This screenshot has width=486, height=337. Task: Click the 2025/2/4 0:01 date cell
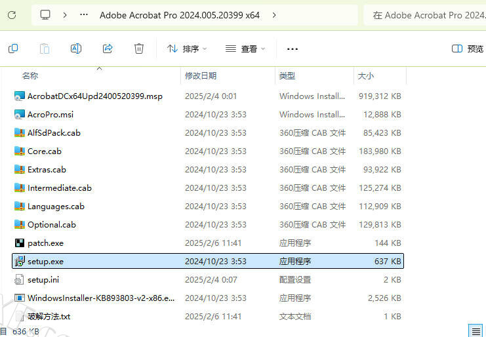211,96
